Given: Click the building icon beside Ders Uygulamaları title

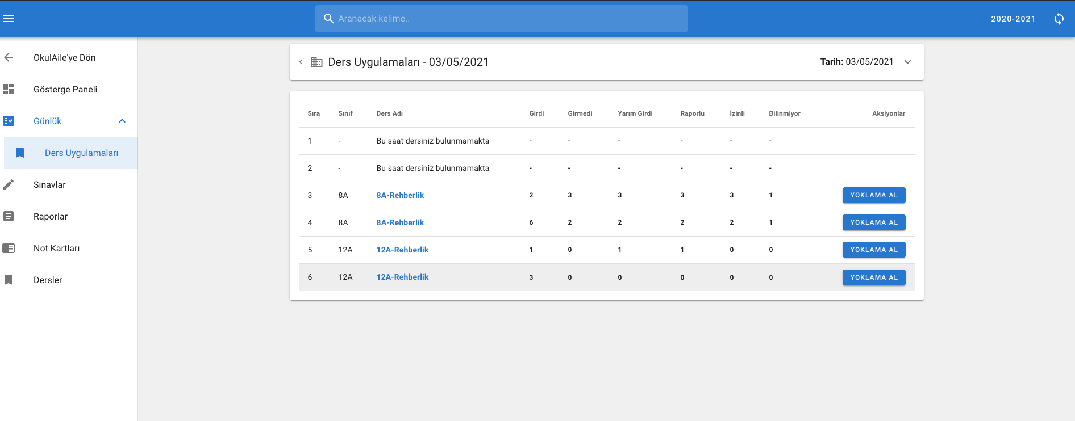Looking at the screenshot, I should [316, 62].
